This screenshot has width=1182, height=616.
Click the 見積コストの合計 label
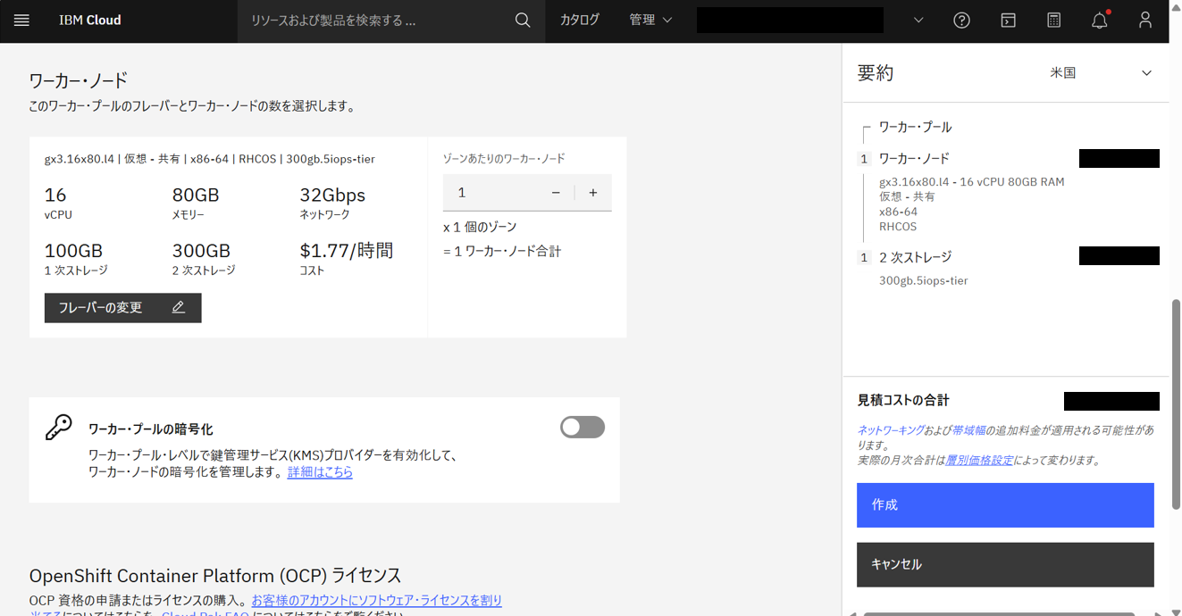click(x=903, y=400)
